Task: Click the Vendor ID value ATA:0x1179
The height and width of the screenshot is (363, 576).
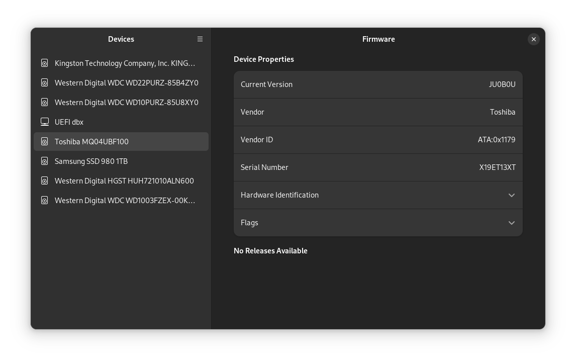Action: pyautogui.click(x=496, y=140)
